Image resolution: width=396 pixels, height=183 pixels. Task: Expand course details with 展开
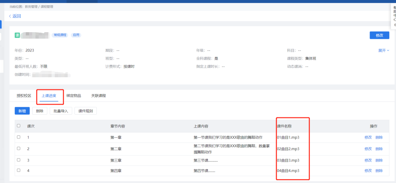[x=384, y=51]
